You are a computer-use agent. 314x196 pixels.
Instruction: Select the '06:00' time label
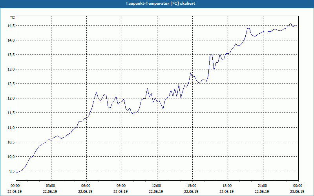point(86,186)
